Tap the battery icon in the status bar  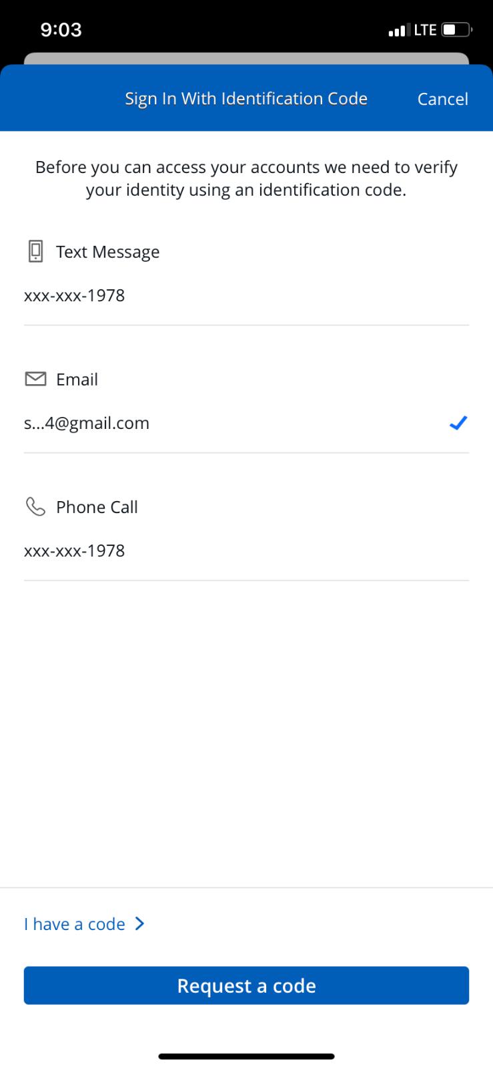coord(456,30)
